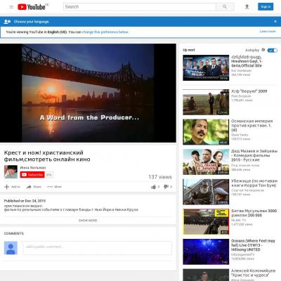Viewport: 281px width, 281px height.
Task: Click the upload arrow icon
Action: click(x=247, y=7)
